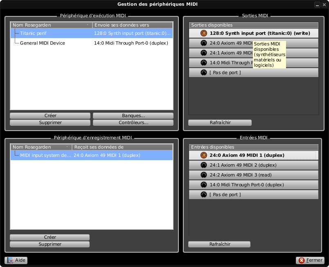
Task: Click 'Reçoit ses données de' column header
Action: (x=122, y=147)
